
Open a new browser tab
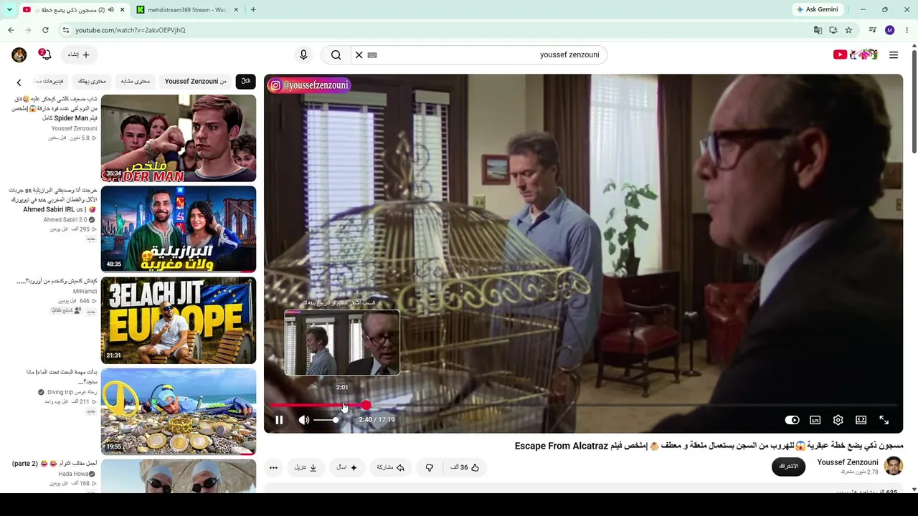click(x=253, y=10)
